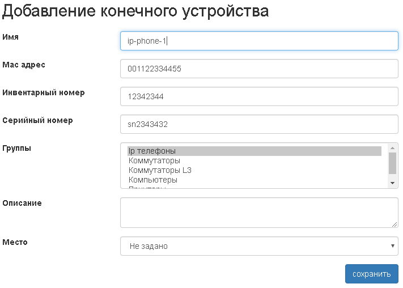Click the Инвентарный номер input box

click(x=259, y=96)
